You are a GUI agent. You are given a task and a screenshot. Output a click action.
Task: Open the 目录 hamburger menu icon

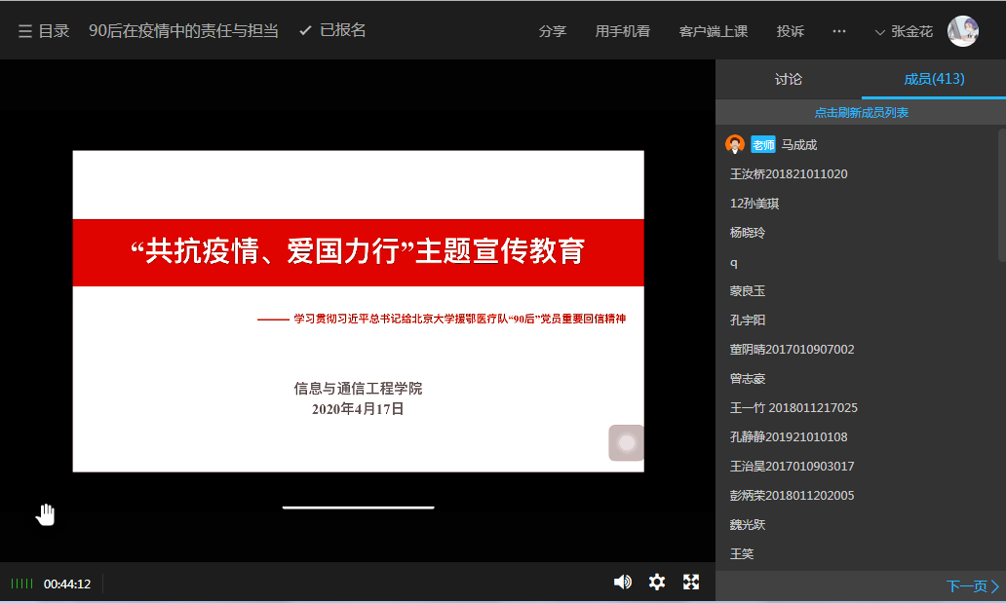click(25, 31)
